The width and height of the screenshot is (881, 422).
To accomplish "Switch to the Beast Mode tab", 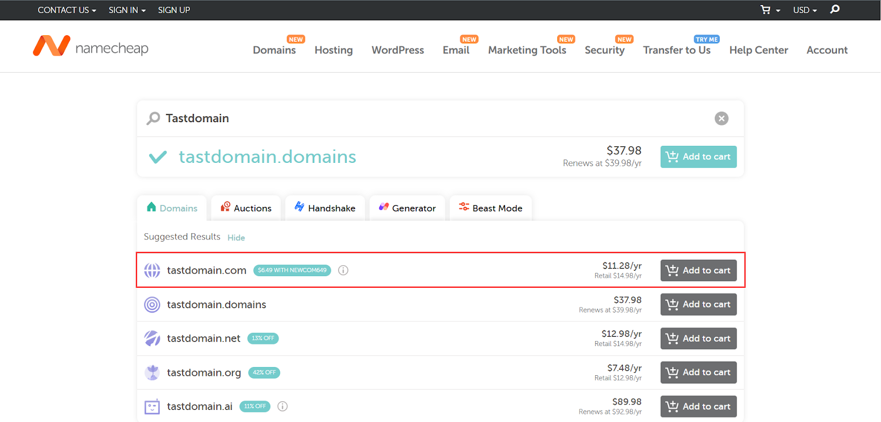I will [x=491, y=208].
